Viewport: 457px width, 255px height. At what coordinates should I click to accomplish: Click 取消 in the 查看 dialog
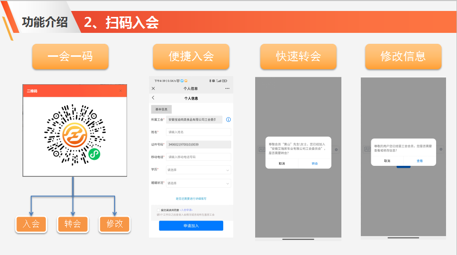(387, 161)
